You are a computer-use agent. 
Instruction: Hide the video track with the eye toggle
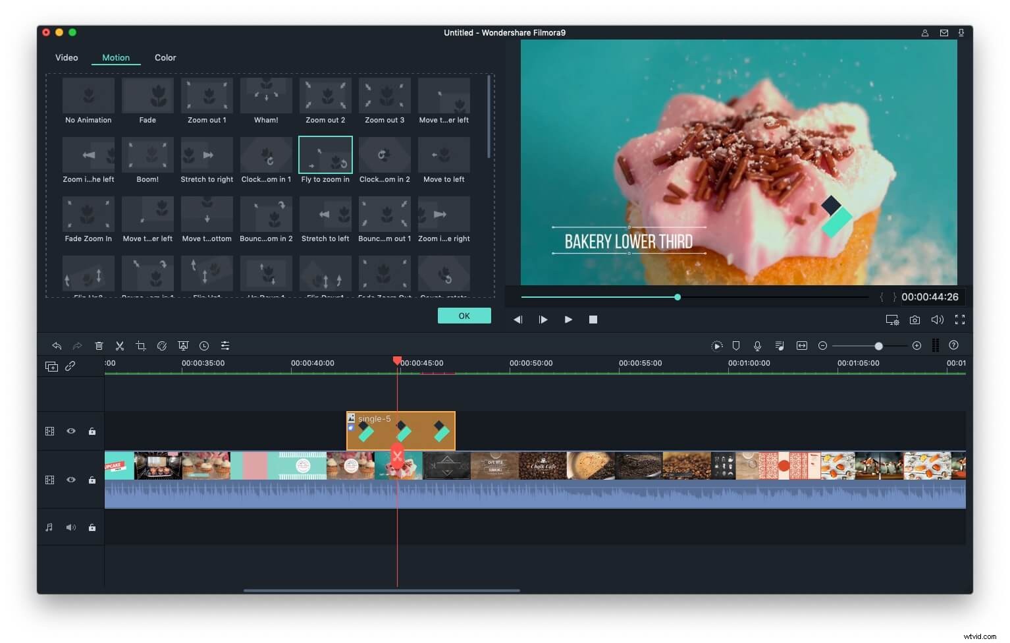[71, 480]
